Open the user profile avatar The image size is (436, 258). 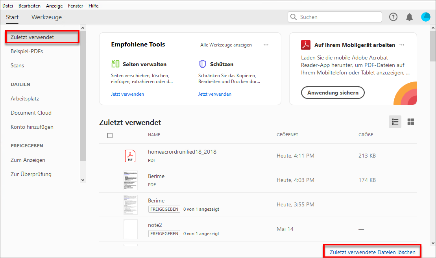[426, 17]
